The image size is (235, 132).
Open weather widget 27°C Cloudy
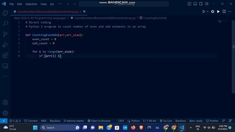pos(10,128)
